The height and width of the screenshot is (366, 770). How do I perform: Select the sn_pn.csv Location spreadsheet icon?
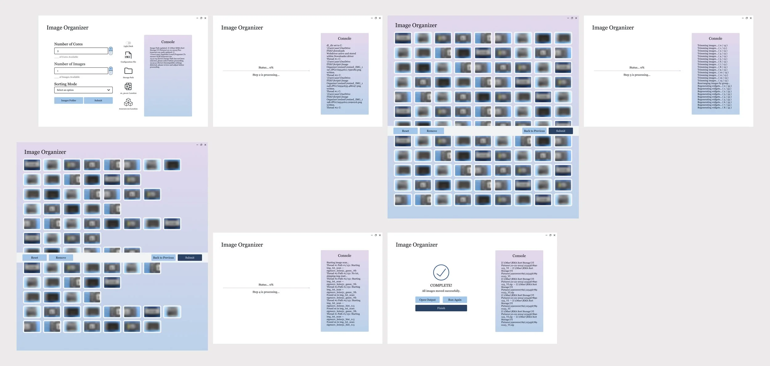point(128,86)
